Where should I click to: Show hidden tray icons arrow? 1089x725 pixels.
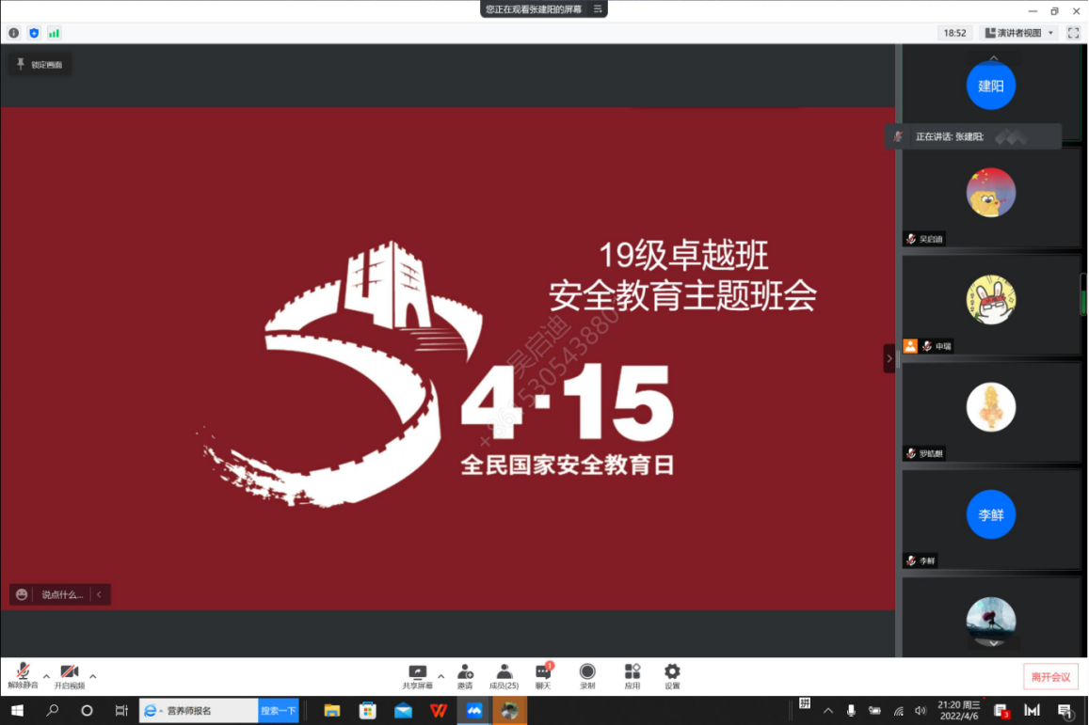point(828,711)
